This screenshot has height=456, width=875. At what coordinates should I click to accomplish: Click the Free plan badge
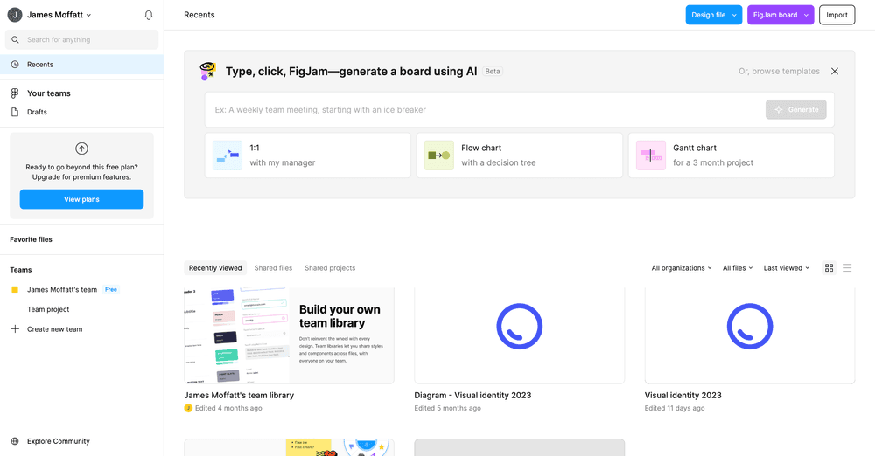click(111, 289)
